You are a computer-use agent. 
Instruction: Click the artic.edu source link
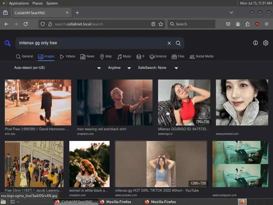click(x=10, y=134)
